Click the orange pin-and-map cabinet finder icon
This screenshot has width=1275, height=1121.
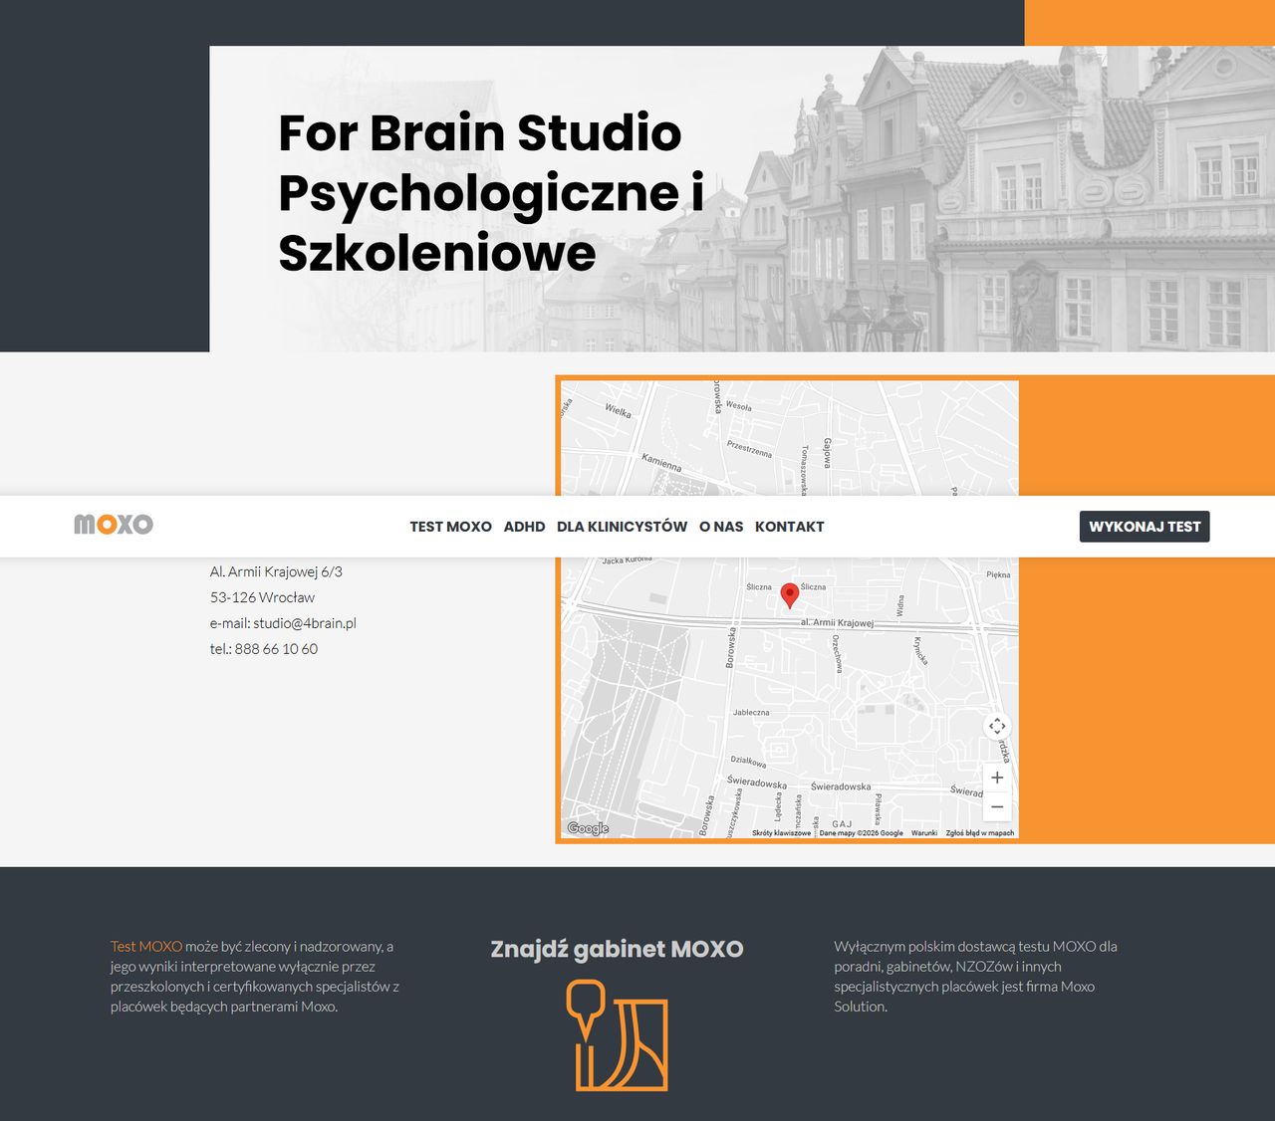pyautogui.click(x=617, y=1035)
